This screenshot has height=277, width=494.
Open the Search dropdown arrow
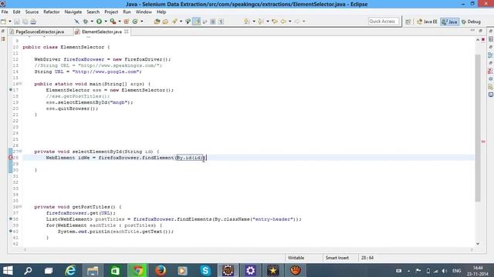181,22
